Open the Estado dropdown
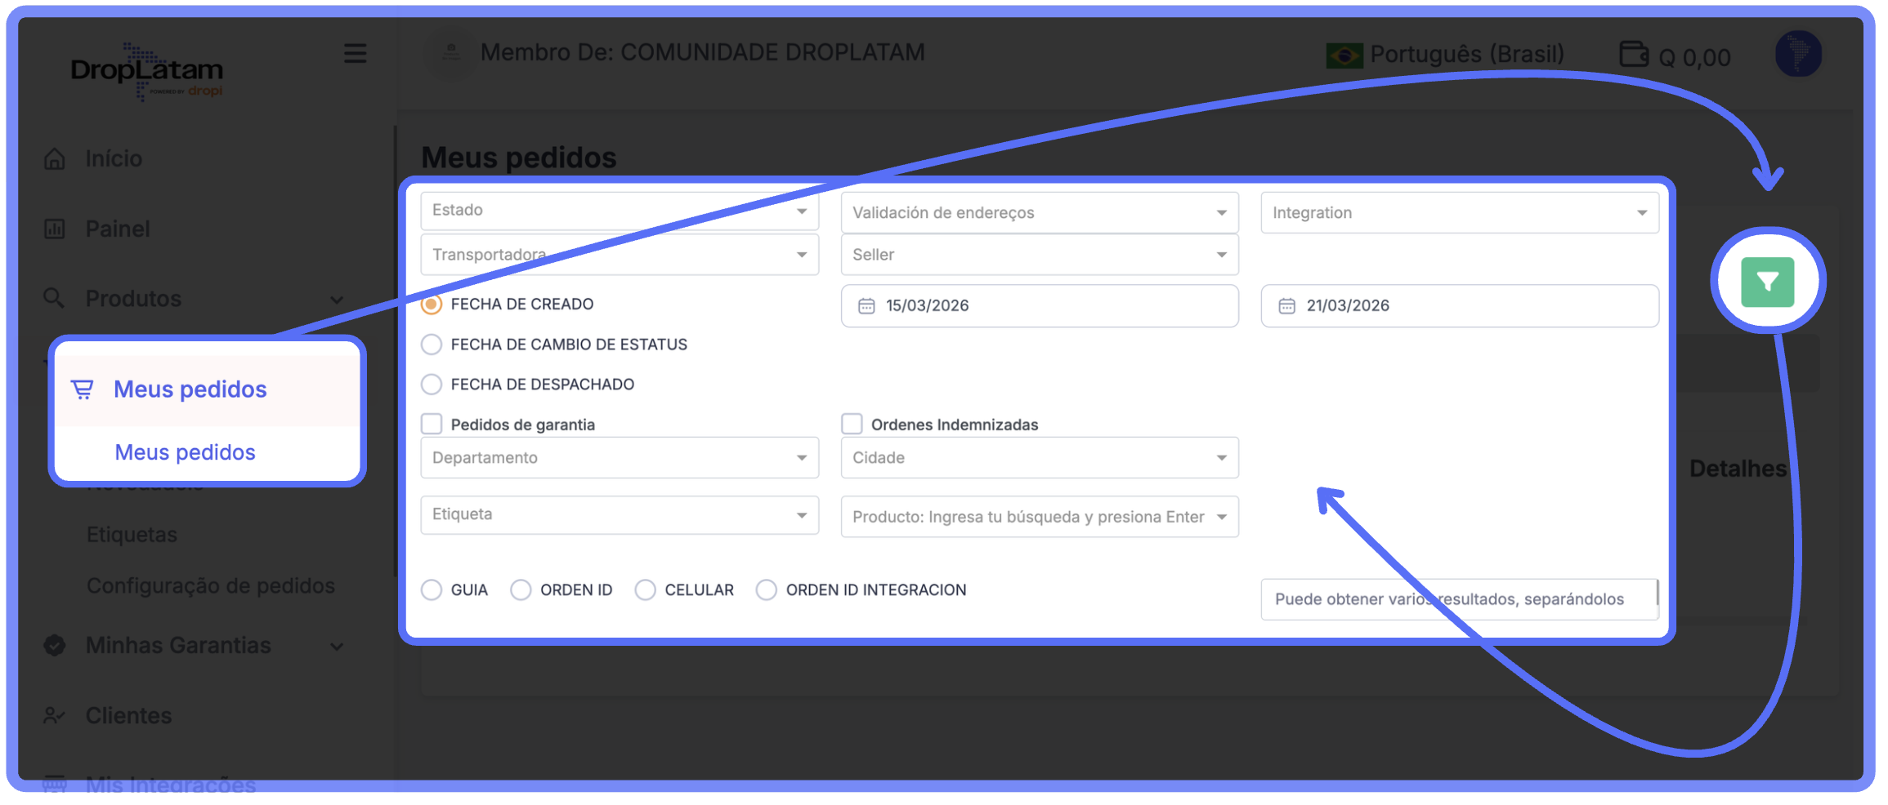The image size is (1888, 805). (619, 211)
